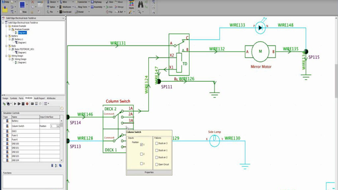Check the Open Circuit failure option
338x190 pixels.
[x=156, y=164]
